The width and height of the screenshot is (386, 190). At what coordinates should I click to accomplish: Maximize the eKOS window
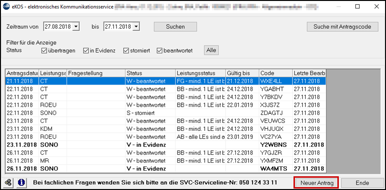click(x=357, y=7)
